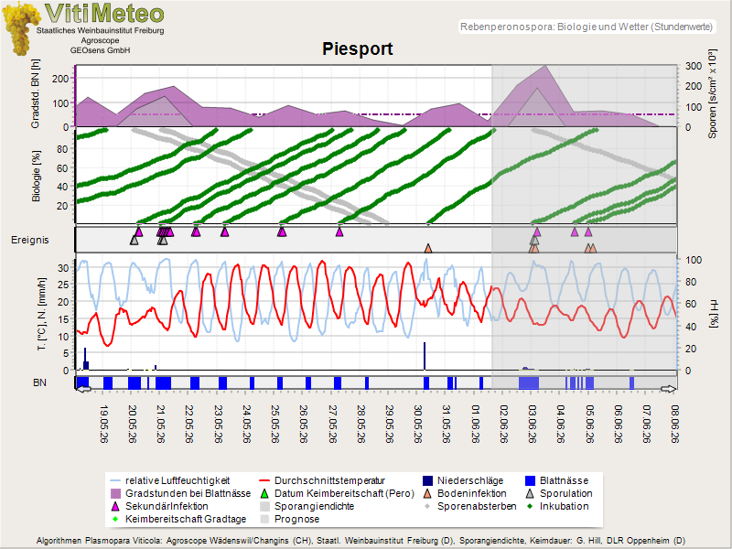Image resolution: width=732 pixels, height=549 pixels.
Task: Click the 24.05.26 date label on the axis
Action: pyautogui.click(x=246, y=424)
